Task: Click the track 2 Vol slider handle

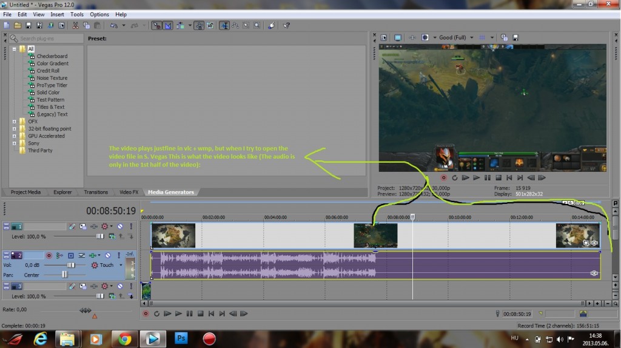Action: [x=71, y=265]
